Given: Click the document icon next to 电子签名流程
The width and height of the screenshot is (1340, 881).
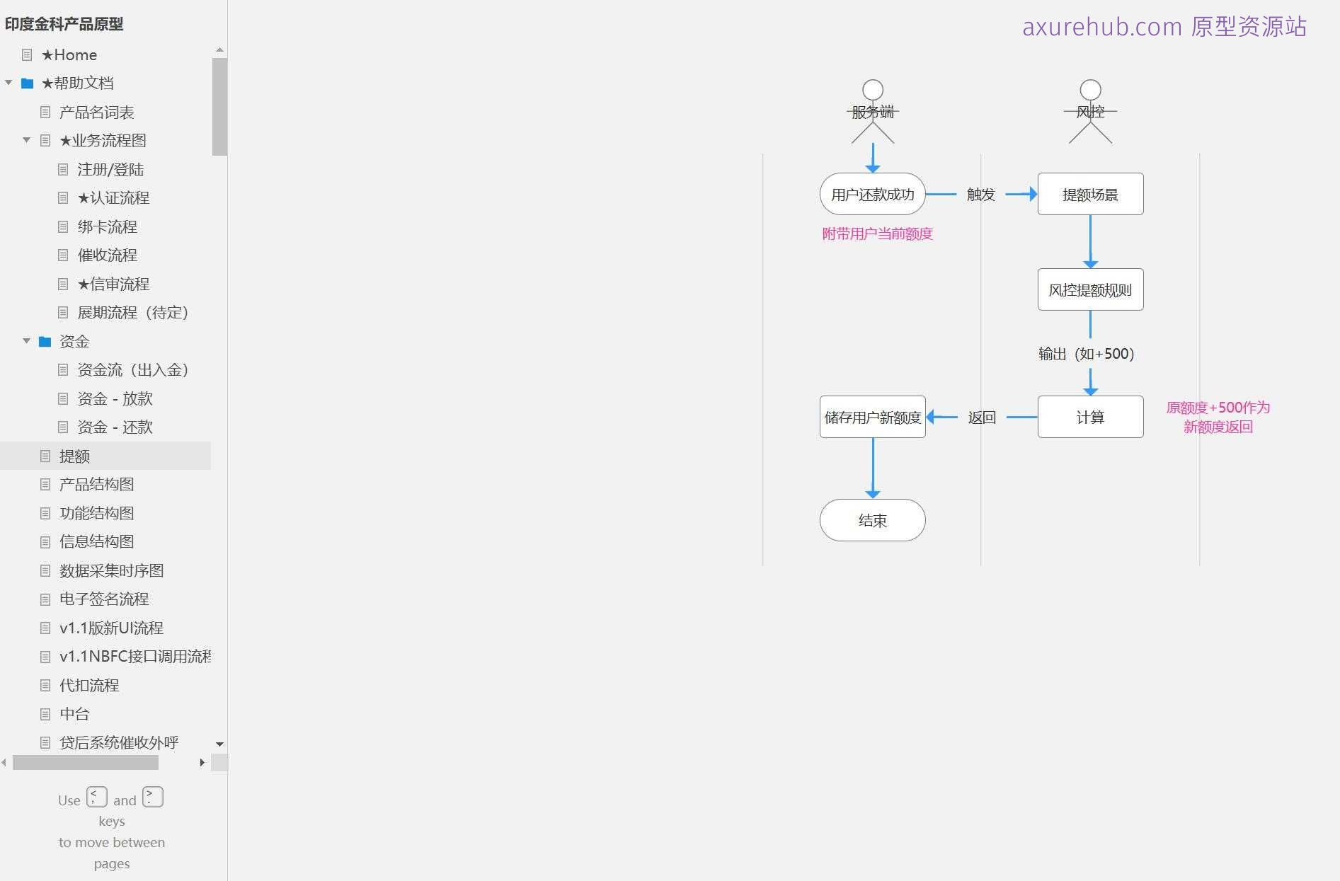Looking at the screenshot, I should point(45,599).
